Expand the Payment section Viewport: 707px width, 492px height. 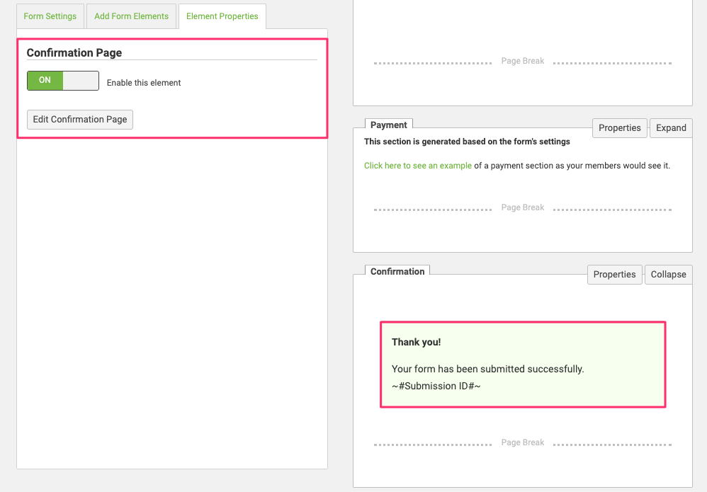click(671, 128)
